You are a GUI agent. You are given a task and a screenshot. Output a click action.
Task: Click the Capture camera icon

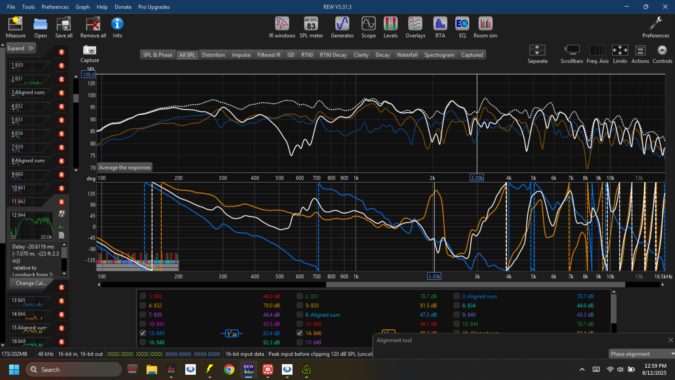pyautogui.click(x=90, y=50)
